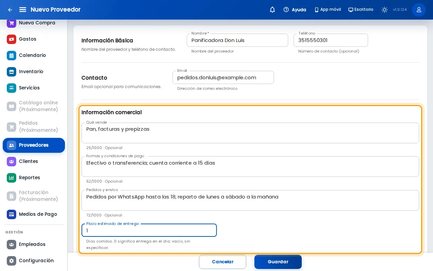Toggle the light/dark theme sun icon

(x=385, y=10)
